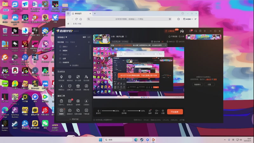Viewport: 254px width, 143px height.
Task: Open the hamburger menu icon in 直播伴侣 title bar
Action: (x=205, y=31)
